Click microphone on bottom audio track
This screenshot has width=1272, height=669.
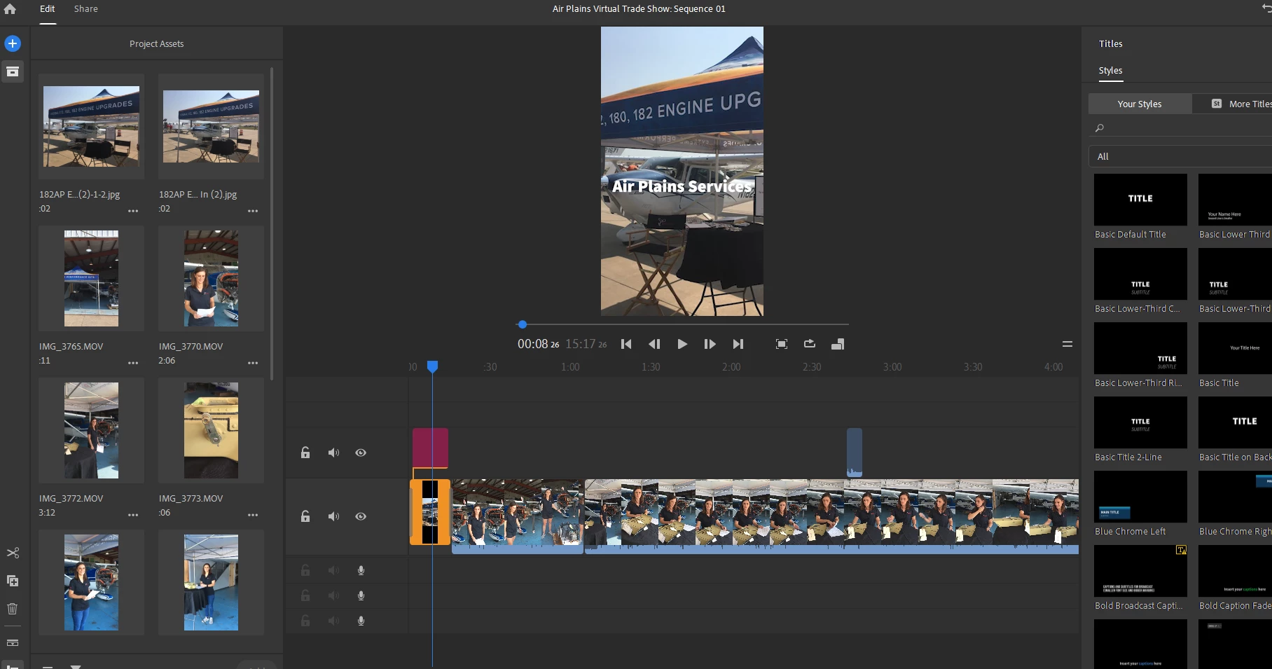point(361,621)
